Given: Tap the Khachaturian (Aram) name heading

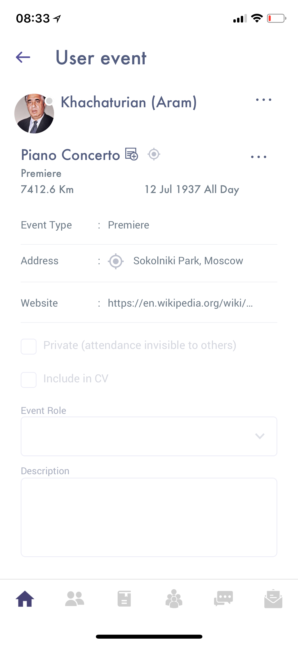Looking at the screenshot, I should tap(129, 102).
